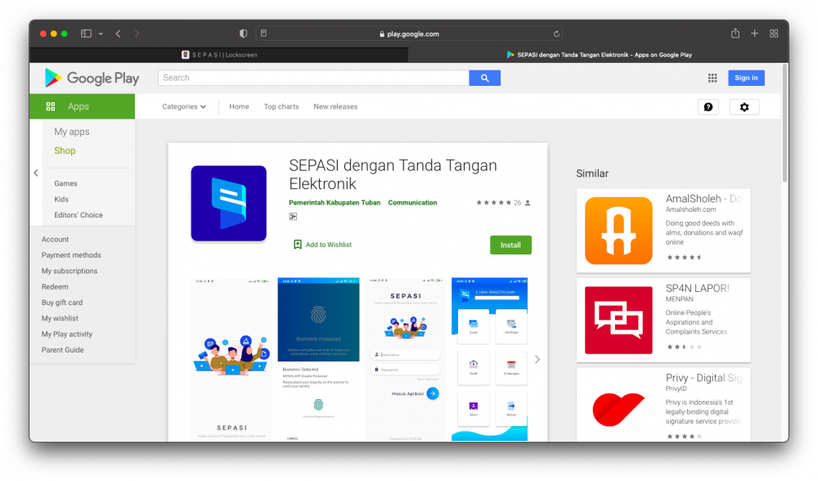Open the privacy shield icon in Safari

point(243,34)
